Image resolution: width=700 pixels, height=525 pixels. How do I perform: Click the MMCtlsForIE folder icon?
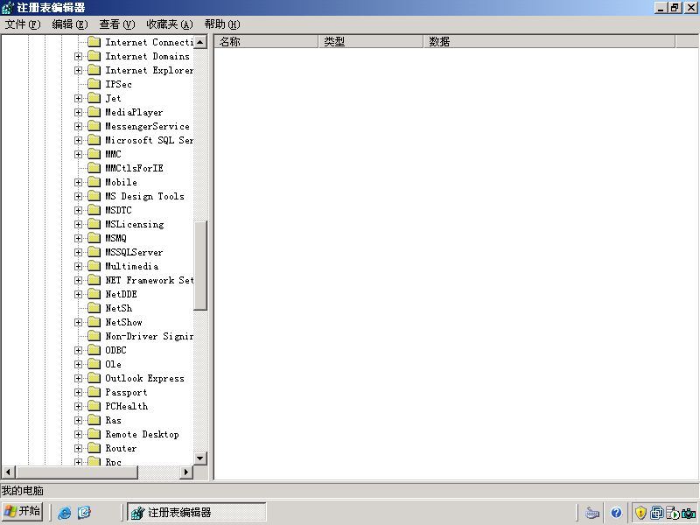click(x=94, y=168)
